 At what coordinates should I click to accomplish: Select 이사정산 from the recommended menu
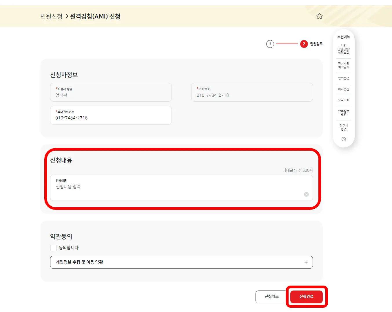[344, 89]
